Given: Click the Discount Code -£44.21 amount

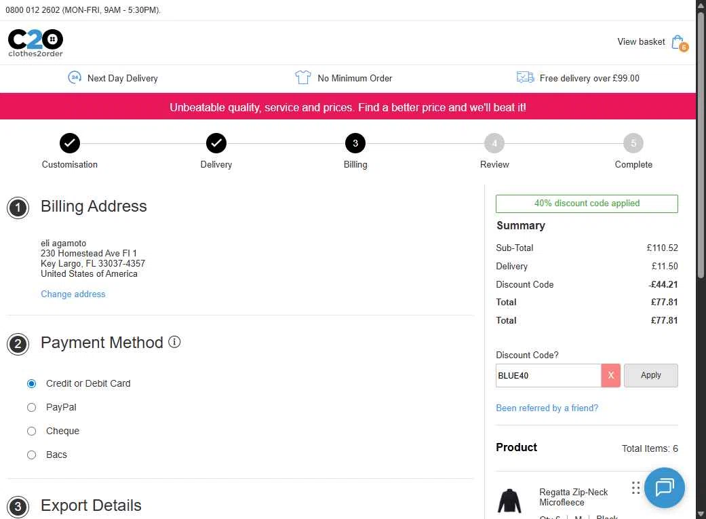Looking at the screenshot, I should 663,284.
